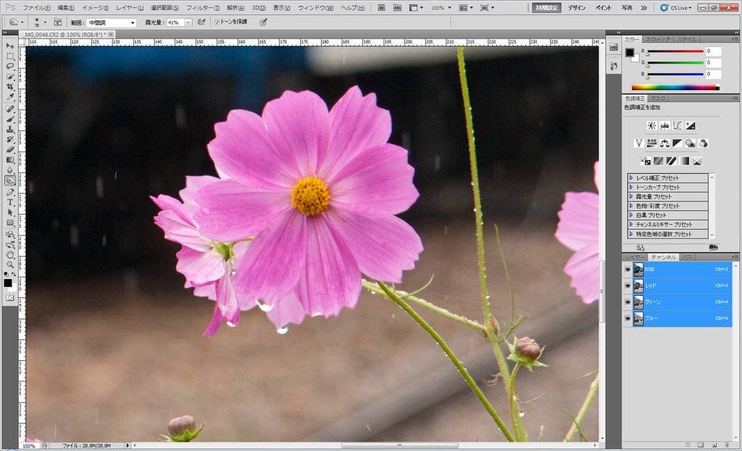This screenshot has width=742, height=451.
Task: Open the CS Live dropdown
Action: [676, 7]
